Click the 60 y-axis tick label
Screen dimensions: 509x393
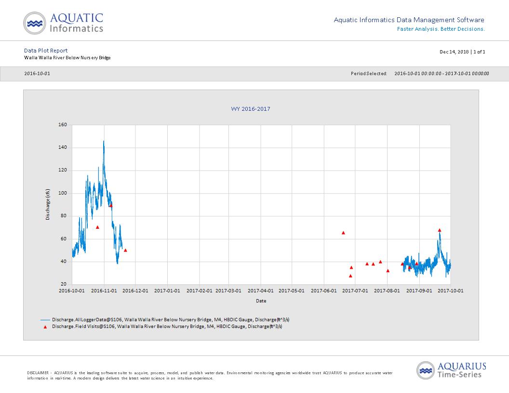point(64,239)
